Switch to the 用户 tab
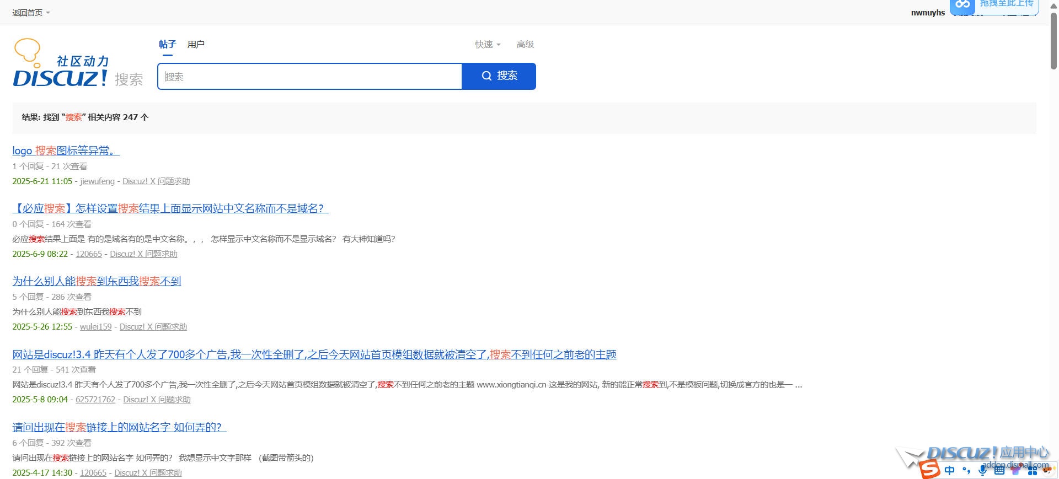1059x479 pixels. (x=196, y=44)
